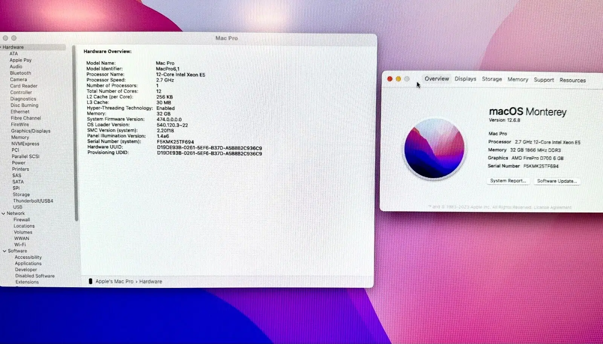Select ATA in the sidebar
This screenshot has width=603, height=344.
click(14, 54)
